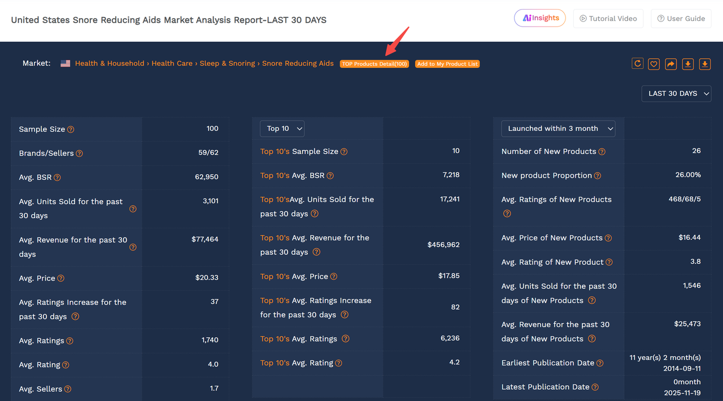Open the Snore Reducing Aids breadcrumb link
This screenshot has height=401, width=723.
298,63
